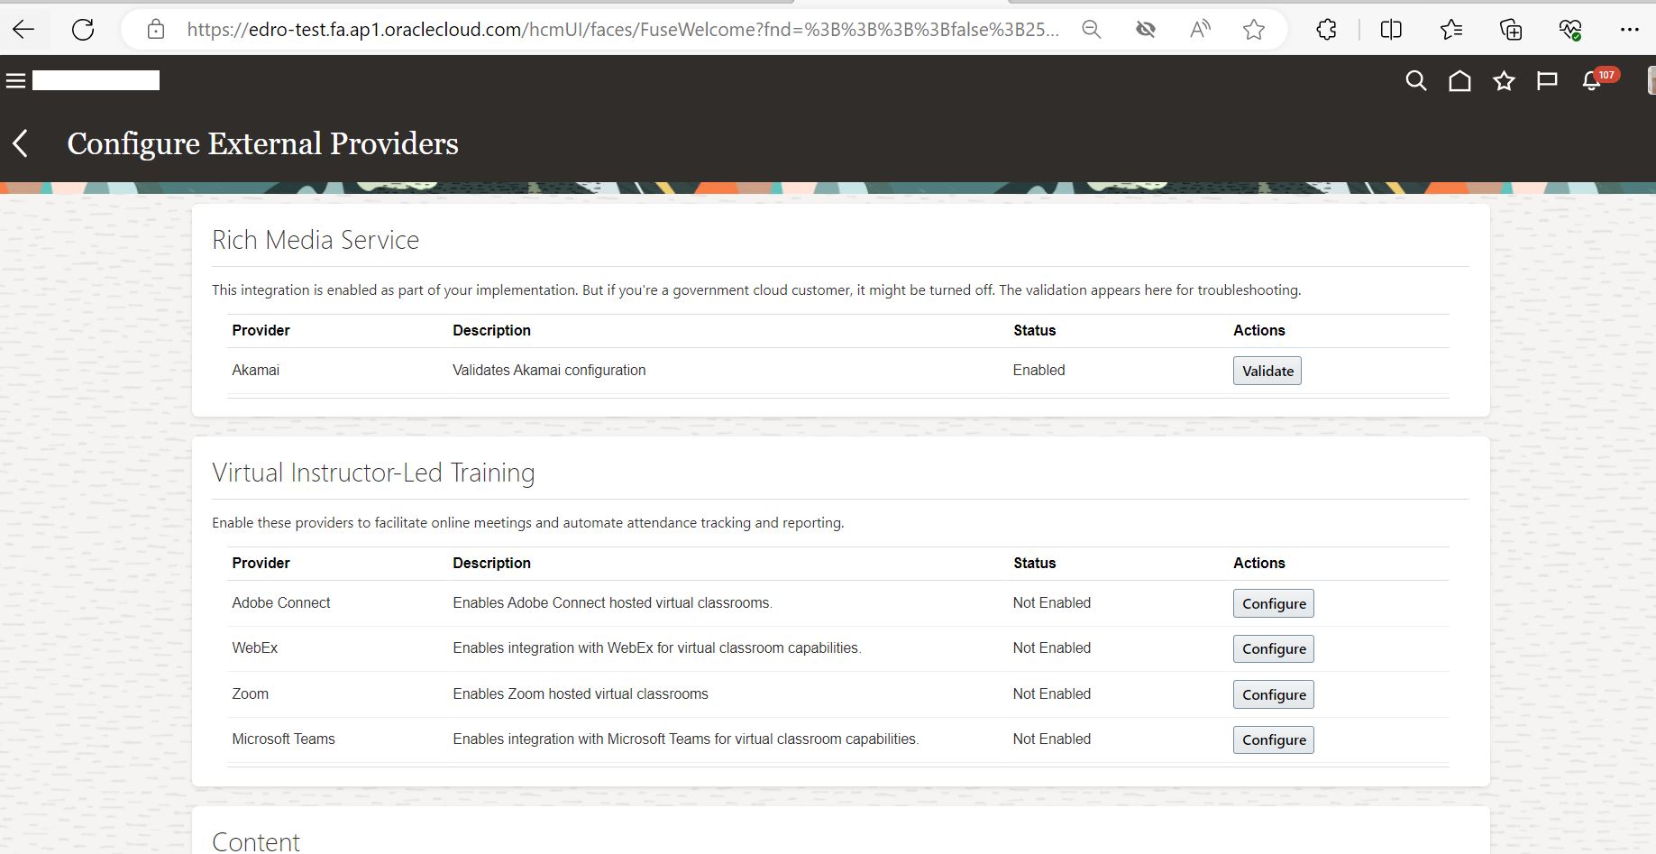The width and height of the screenshot is (1656, 854).
Task: Go back using the browser back arrow
Action: pos(23,30)
